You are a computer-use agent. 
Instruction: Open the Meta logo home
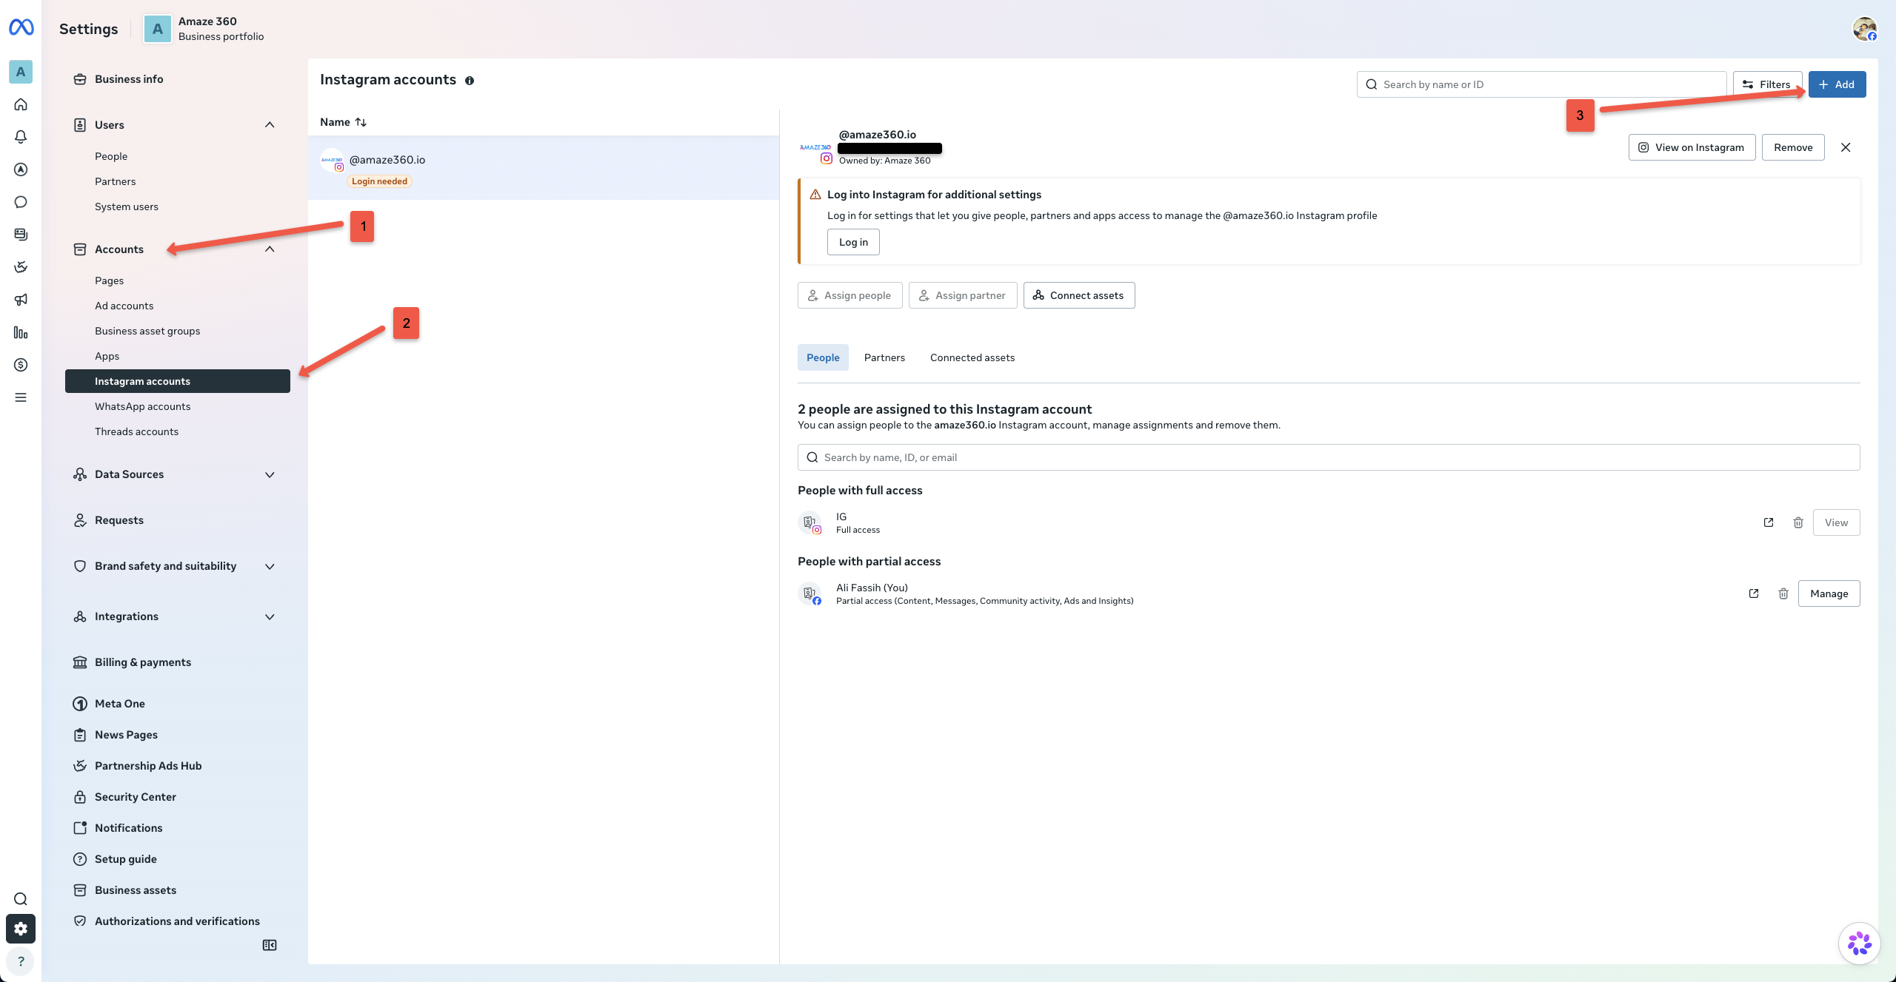[21, 27]
